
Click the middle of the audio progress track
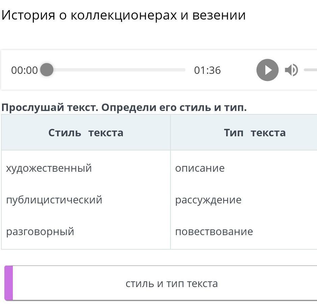click(x=116, y=70)
